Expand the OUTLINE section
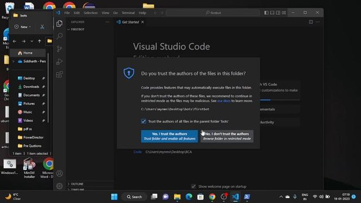The image size is (361, 203). (90, 184)
